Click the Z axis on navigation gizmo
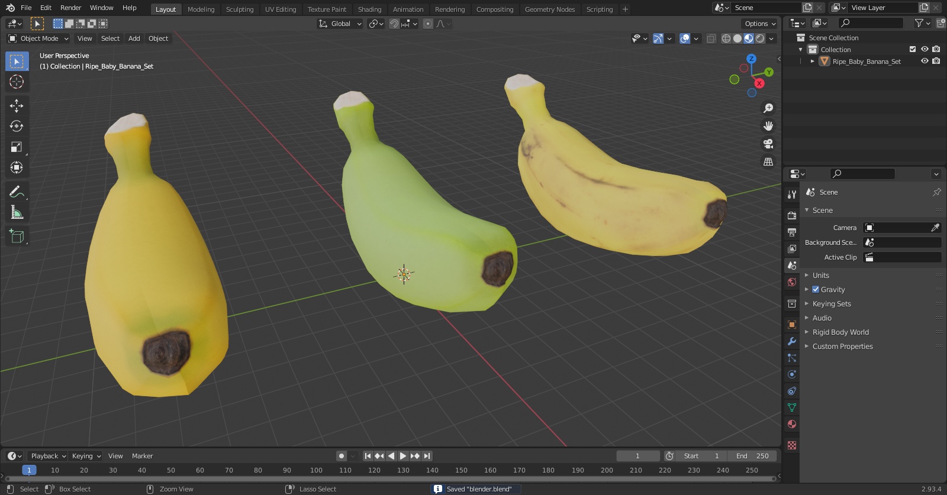Screen dimensions: 947x495 point(751,59)
